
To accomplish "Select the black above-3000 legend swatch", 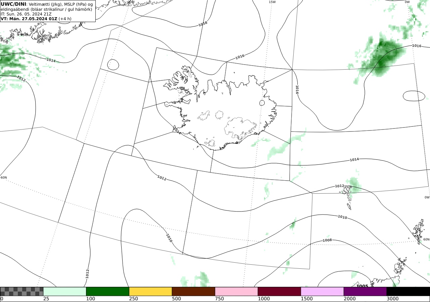I will [x=408, y=291].
